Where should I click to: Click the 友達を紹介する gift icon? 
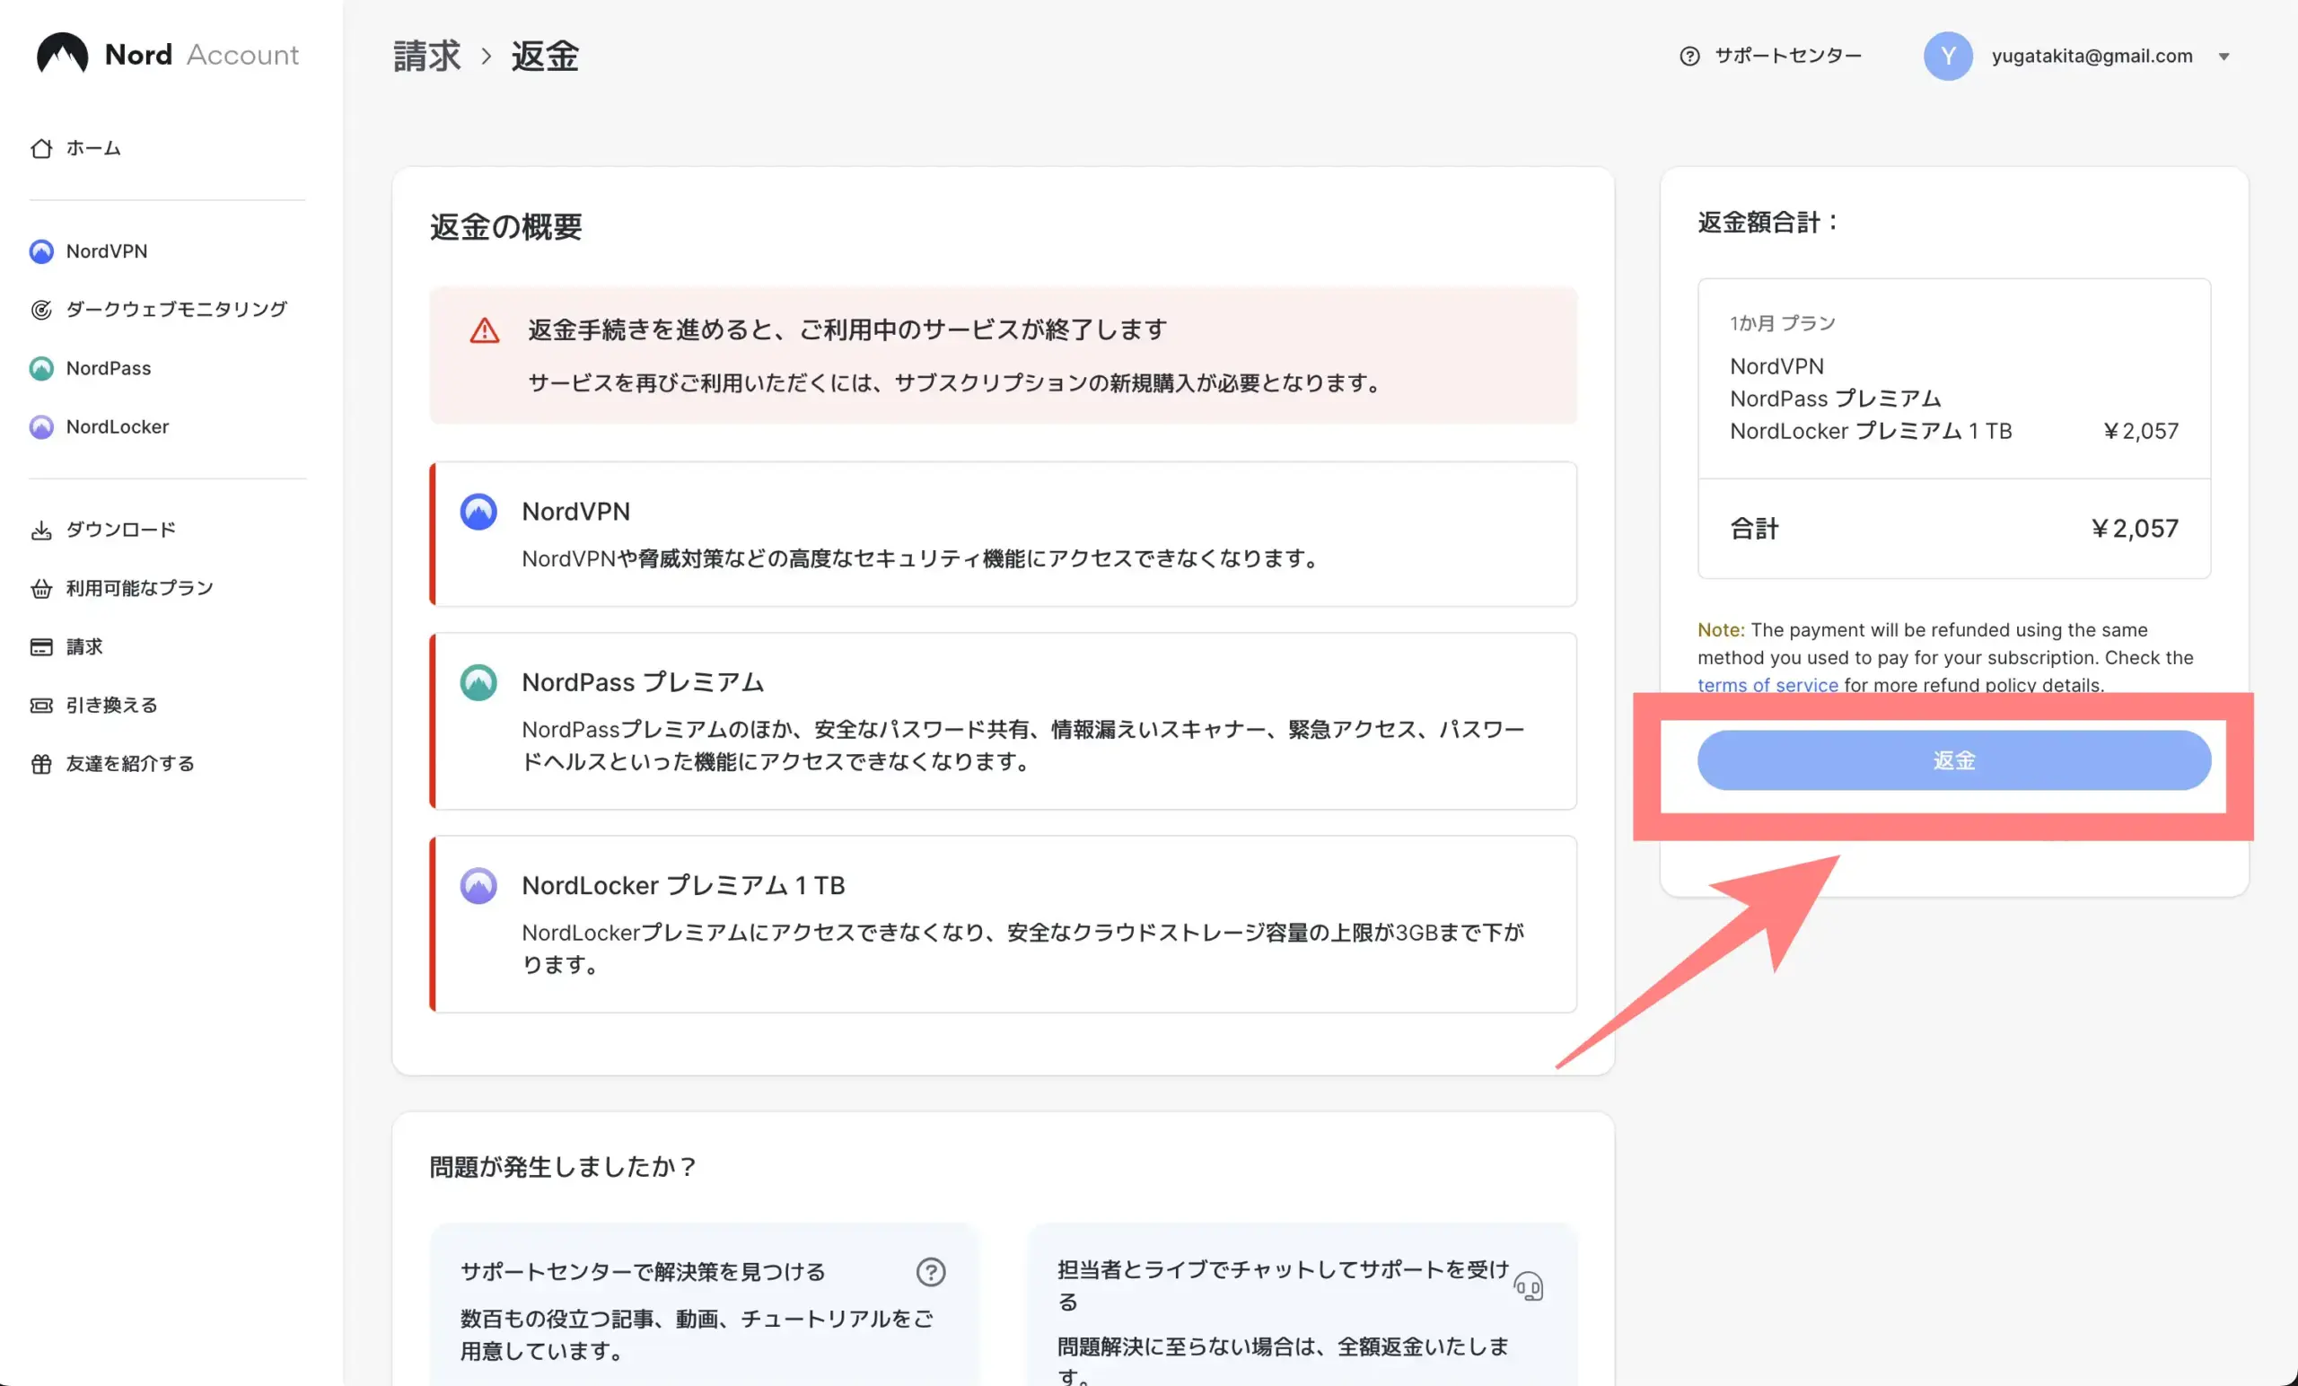41,764
